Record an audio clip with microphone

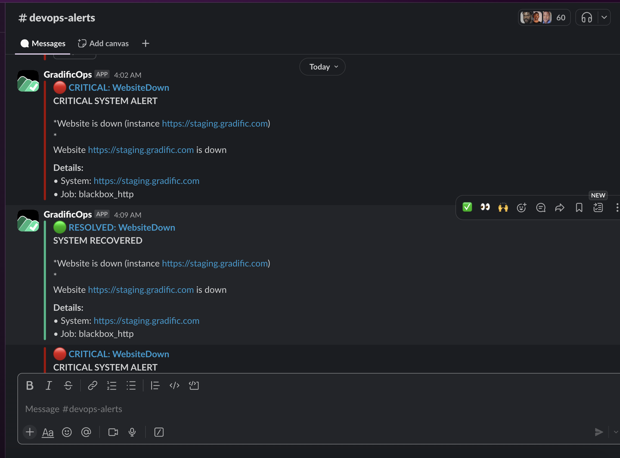click(x=132, y=432)
